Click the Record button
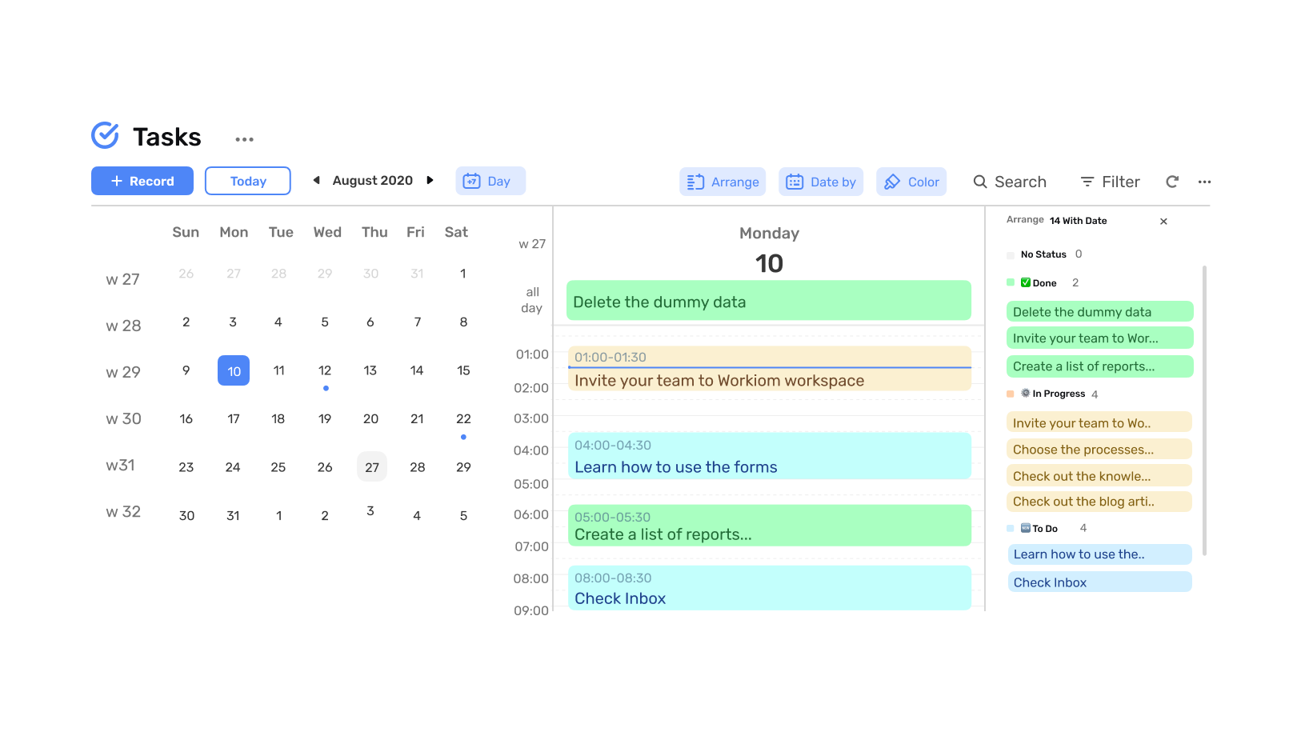Screen dimensions: 1301x736 [142, 181]
